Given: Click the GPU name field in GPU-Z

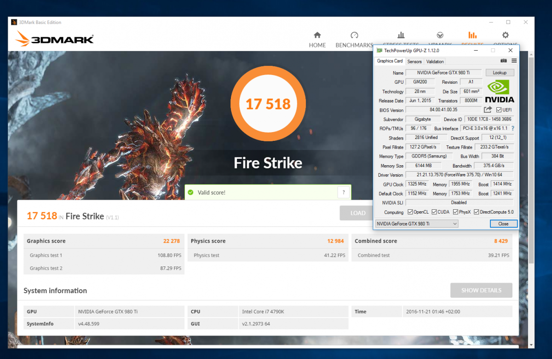Looking at the screenshot, I should (x=443, y=73).
